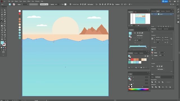Select the Eraser tool
Viewport: 180px width, 101px height.
point(5,21)
